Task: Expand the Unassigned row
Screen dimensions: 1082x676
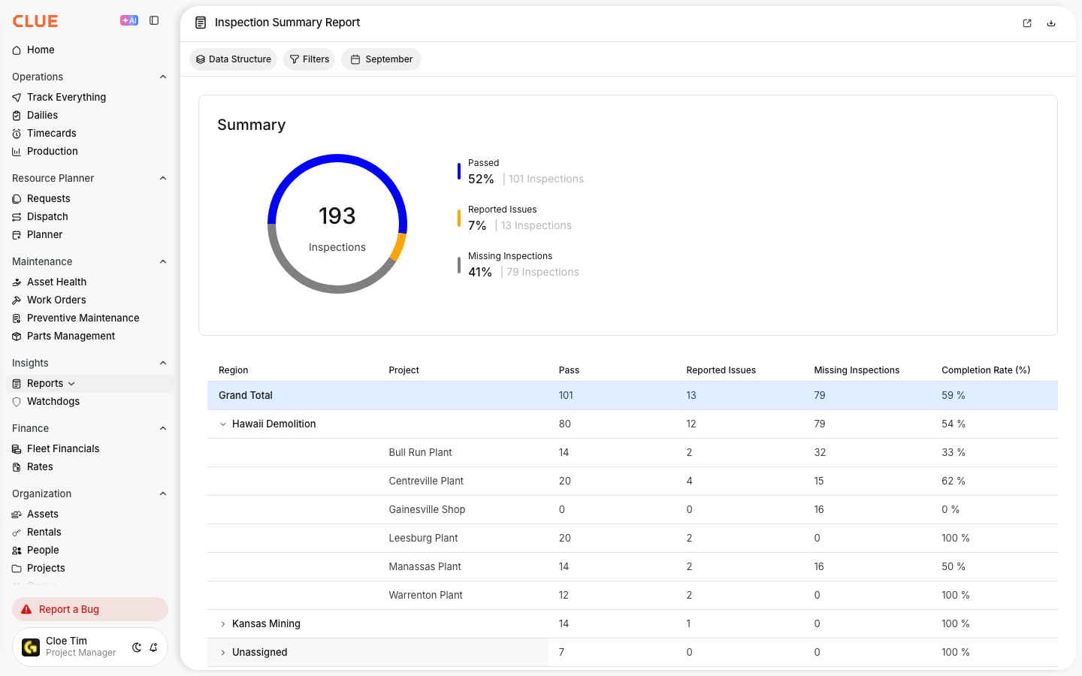Action: coord(223,653)
